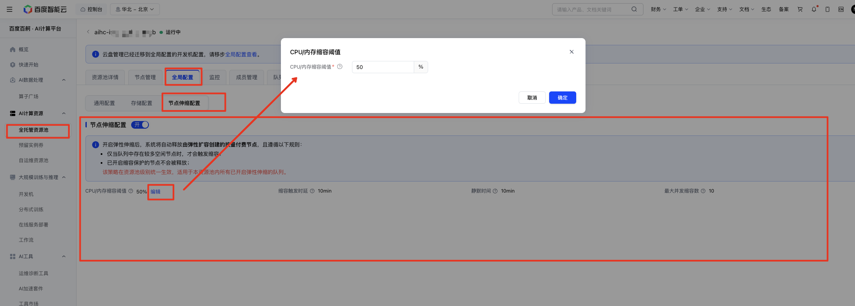The height and width of the screenshot is (306, 855).
Task: Expand the 文档 menu
Action: (x=746, y=9)
